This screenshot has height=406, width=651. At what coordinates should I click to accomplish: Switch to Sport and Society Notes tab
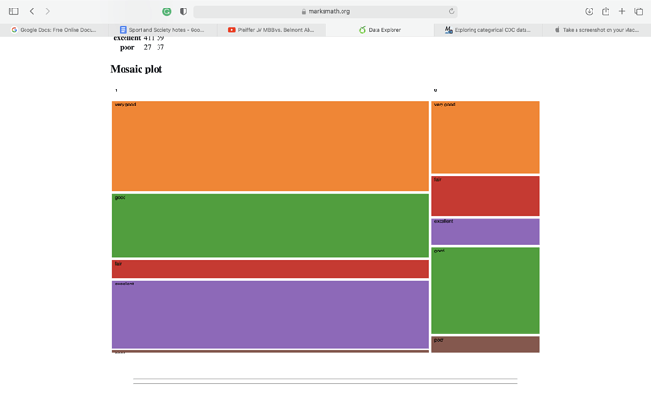(x=162, y=30)
